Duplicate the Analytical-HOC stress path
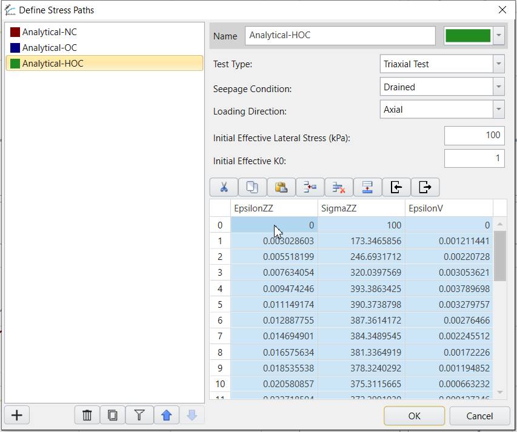 (x=111, y=415)
